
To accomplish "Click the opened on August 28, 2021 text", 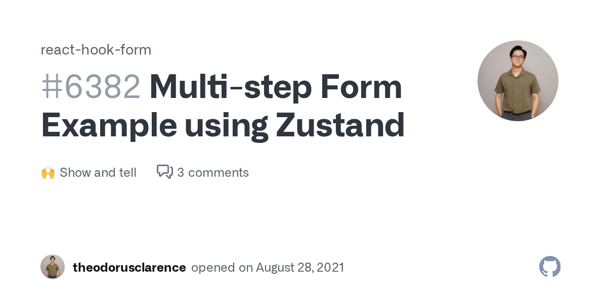I will coord(268,268).
